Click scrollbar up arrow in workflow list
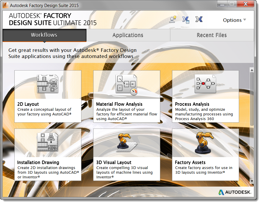This screenshot has height=204, width=261. pyautogui.click(x=252, y=70)
